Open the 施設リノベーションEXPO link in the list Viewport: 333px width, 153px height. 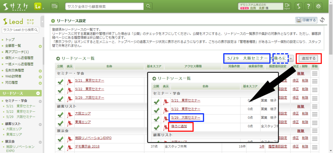coord(93,137)
